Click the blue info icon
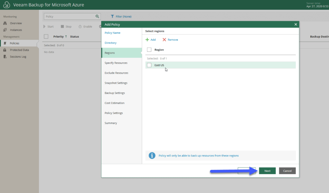This screenshot has width=329, height=193. pos(152,156)
